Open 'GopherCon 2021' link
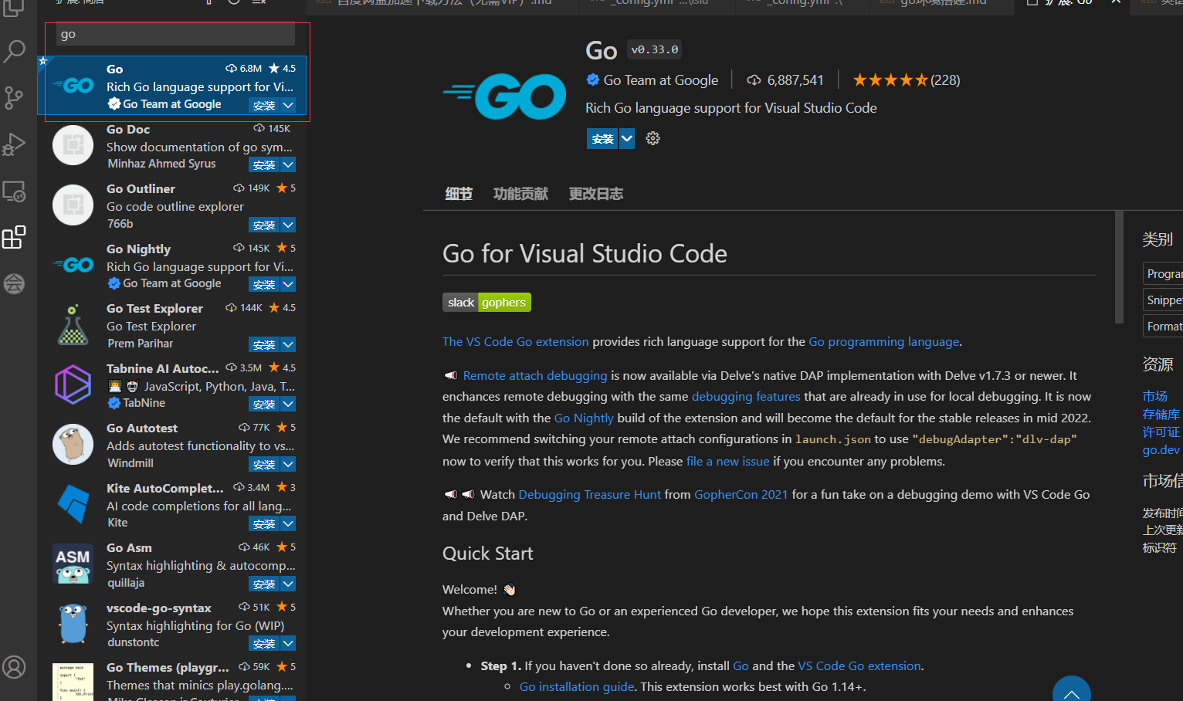This screenshot has height=701, width=1183. pyautogui.click(x=741, y=494)
